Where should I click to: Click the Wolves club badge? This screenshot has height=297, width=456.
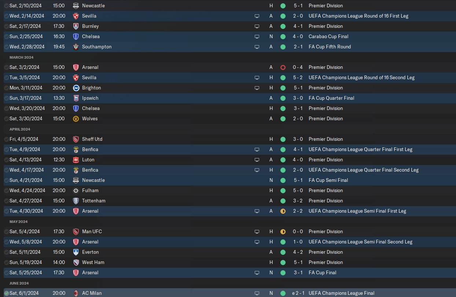76,118
